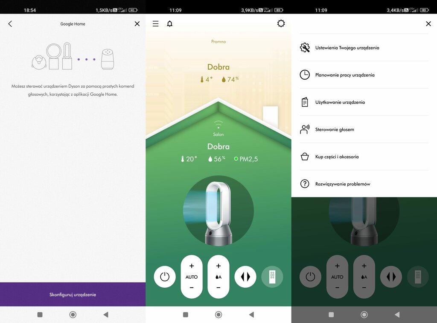Viewport: 437px width, 323px height.
Task: Click the document usage guide icon
Action: click(305, 102)
